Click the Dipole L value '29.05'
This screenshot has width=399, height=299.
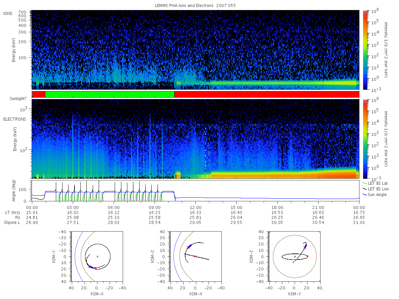click(196, 222)
